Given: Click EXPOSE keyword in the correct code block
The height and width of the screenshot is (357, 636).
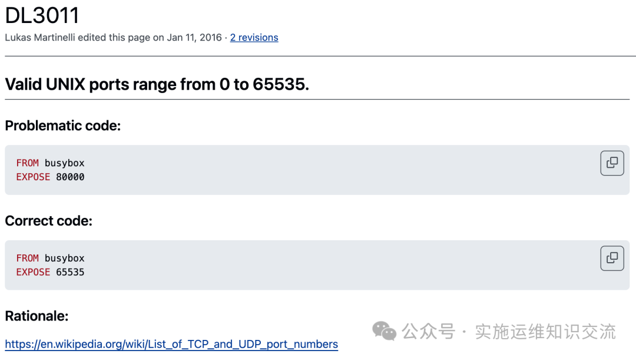Looking at the screenshot, I should 33,272.
